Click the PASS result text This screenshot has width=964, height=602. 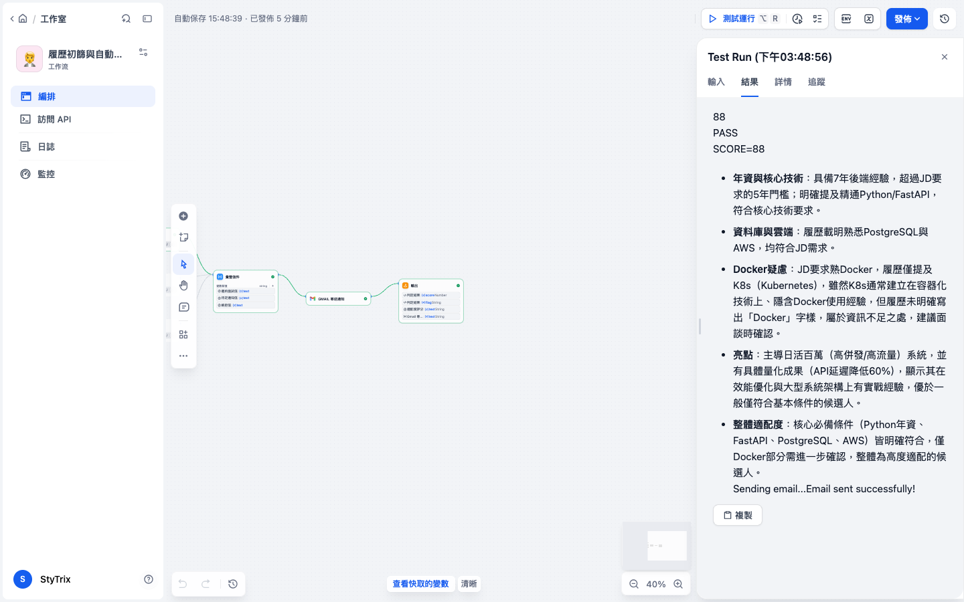click(x=725, y=133)
